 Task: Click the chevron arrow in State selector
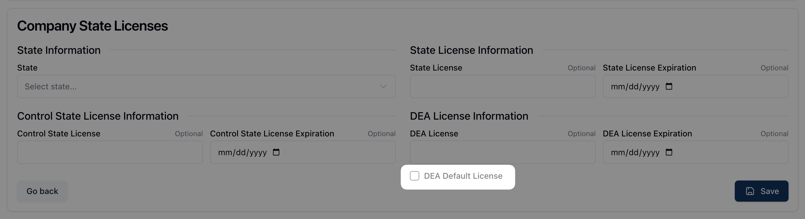click(383, 86)
